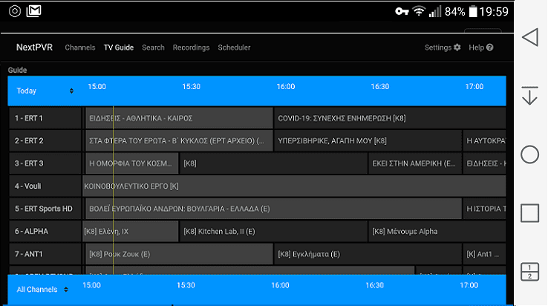Open [K8] Εγκλήματα (E) program
Image resolution: width=548 pixels, height=306 pixels.
[368, 254]
